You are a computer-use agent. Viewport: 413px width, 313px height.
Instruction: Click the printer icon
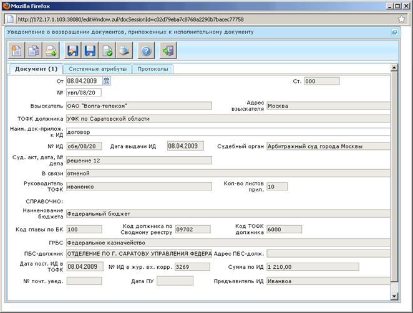pyautogui.click(x=124, y=50)
